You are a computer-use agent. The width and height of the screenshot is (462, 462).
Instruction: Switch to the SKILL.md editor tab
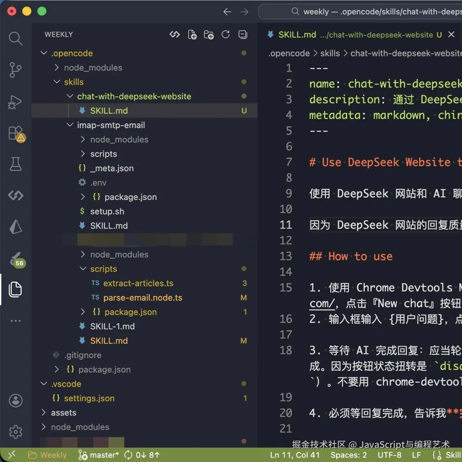point(297,34)
